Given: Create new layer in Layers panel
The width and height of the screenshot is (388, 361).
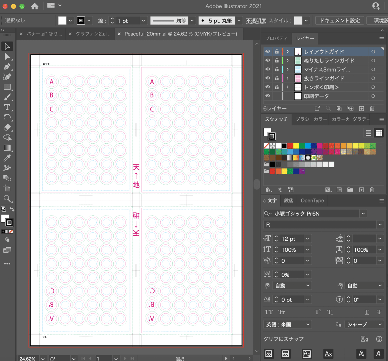Looking at the screenshot, I should [361, 108].
